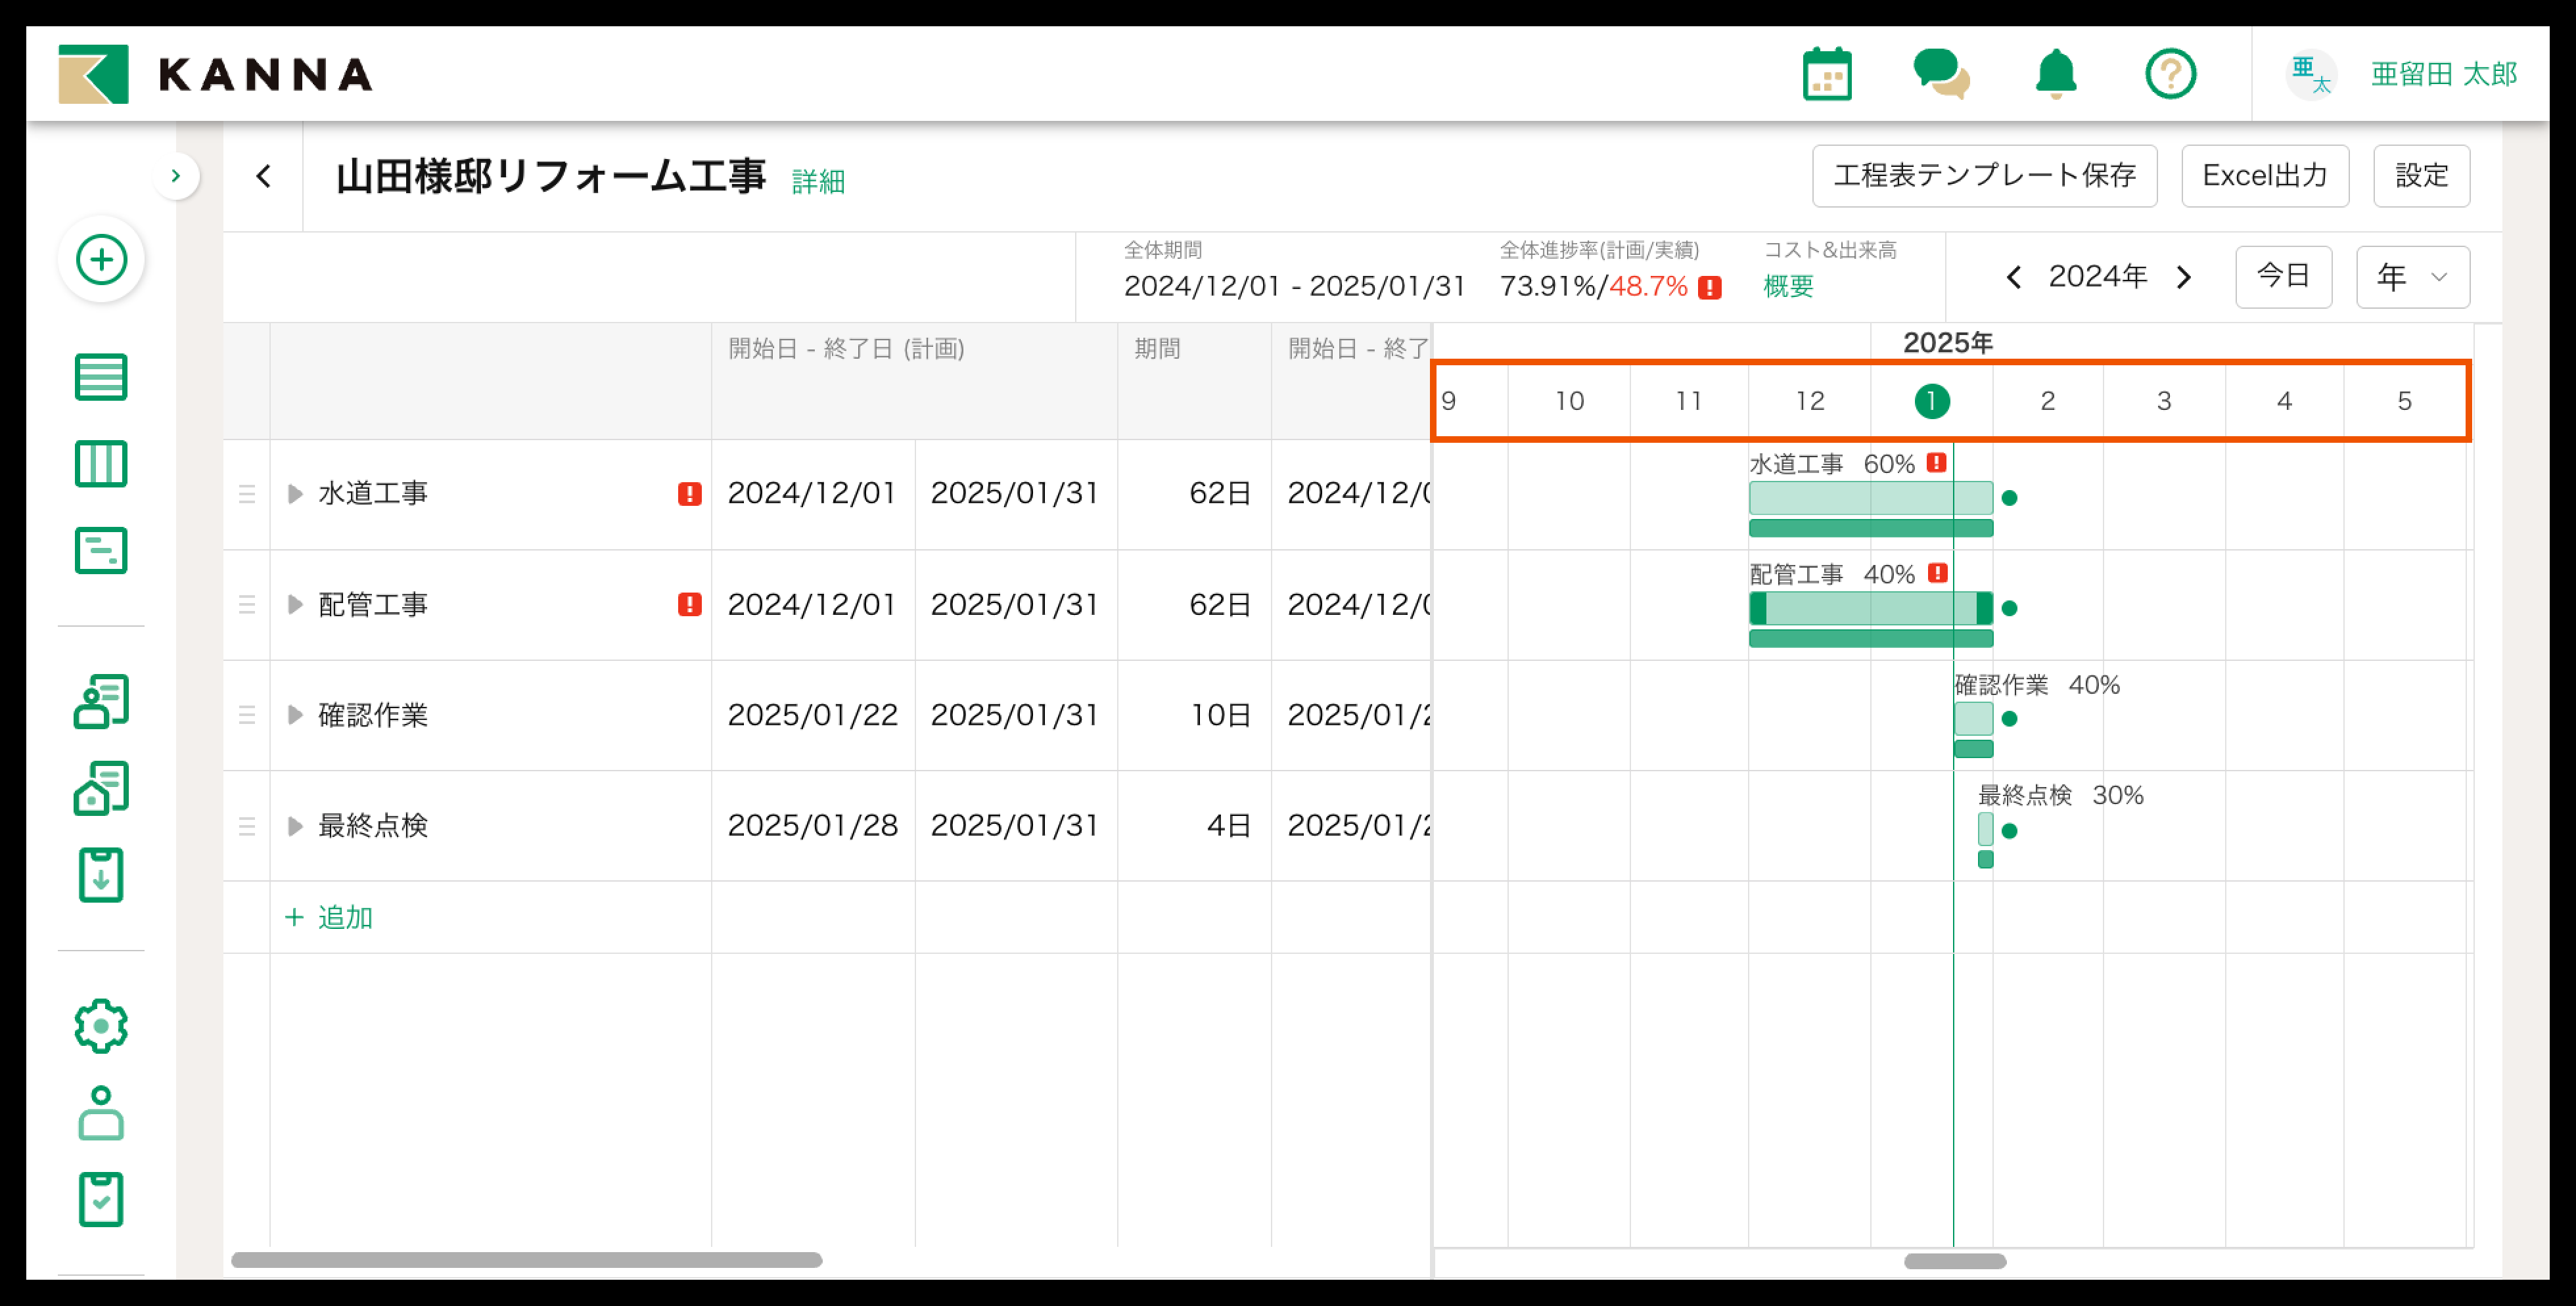The height and width of the screenshot is (1306, 2576).
Task: Open the gear settings sidebar icon
Action: [101, 1025]
